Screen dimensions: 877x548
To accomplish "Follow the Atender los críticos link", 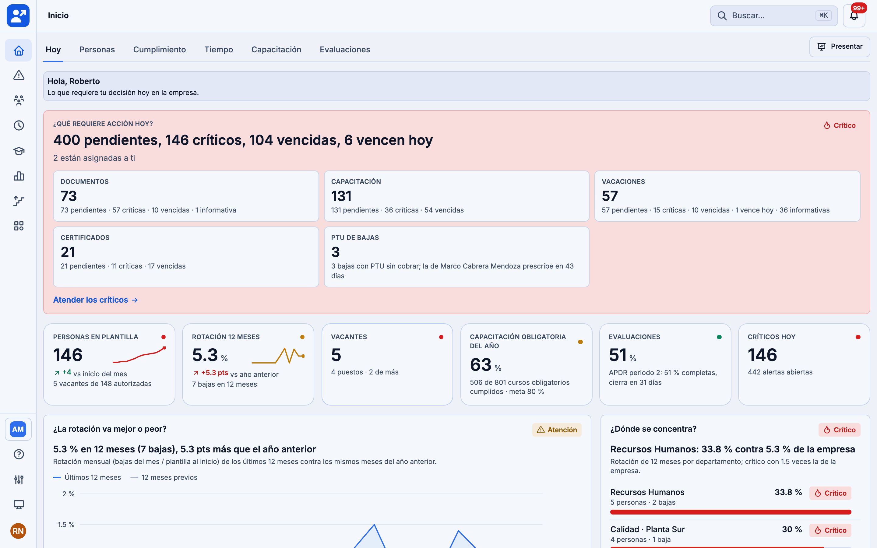I will pos(95,300).
